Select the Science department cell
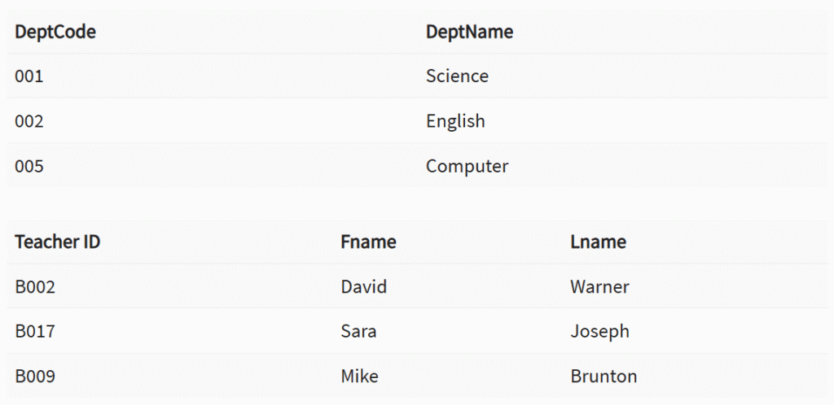The height and width of the screenshot is (405, 834). click(457, 76)
